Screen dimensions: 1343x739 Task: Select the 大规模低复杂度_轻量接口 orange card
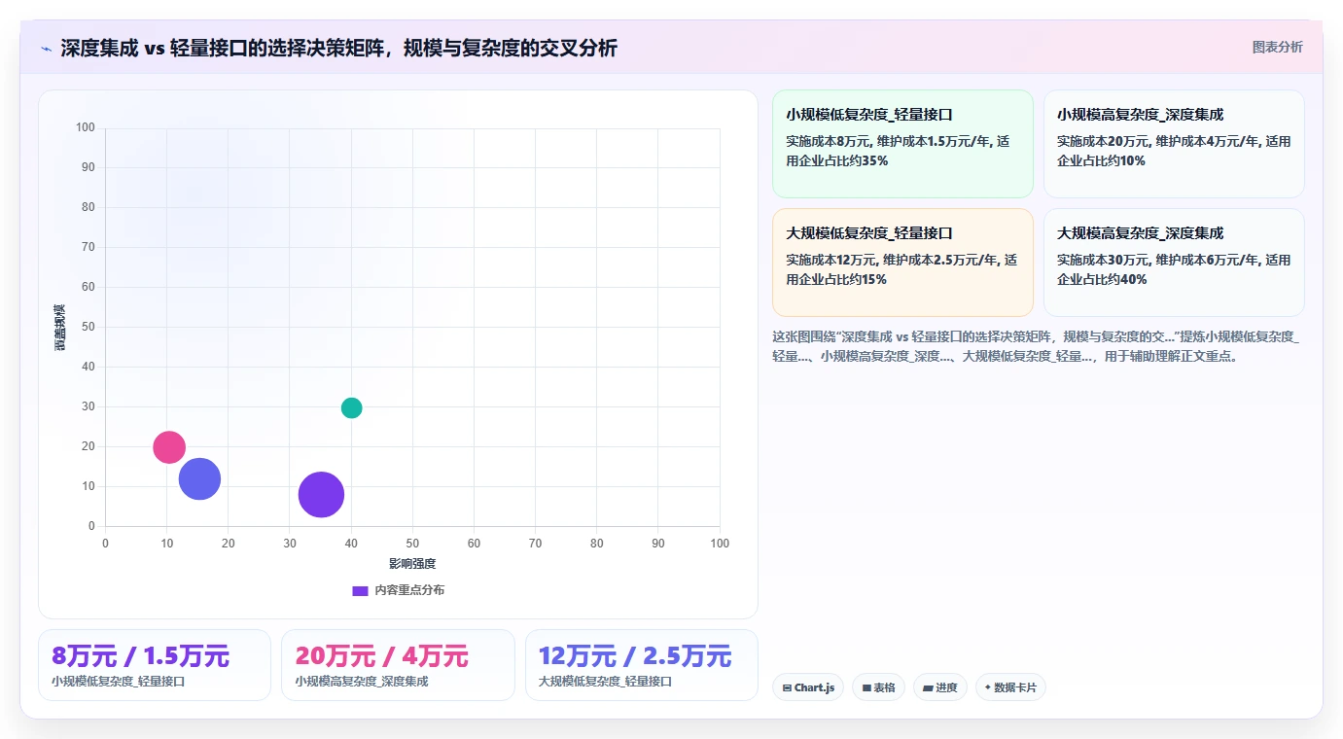[x=902, y=263]
